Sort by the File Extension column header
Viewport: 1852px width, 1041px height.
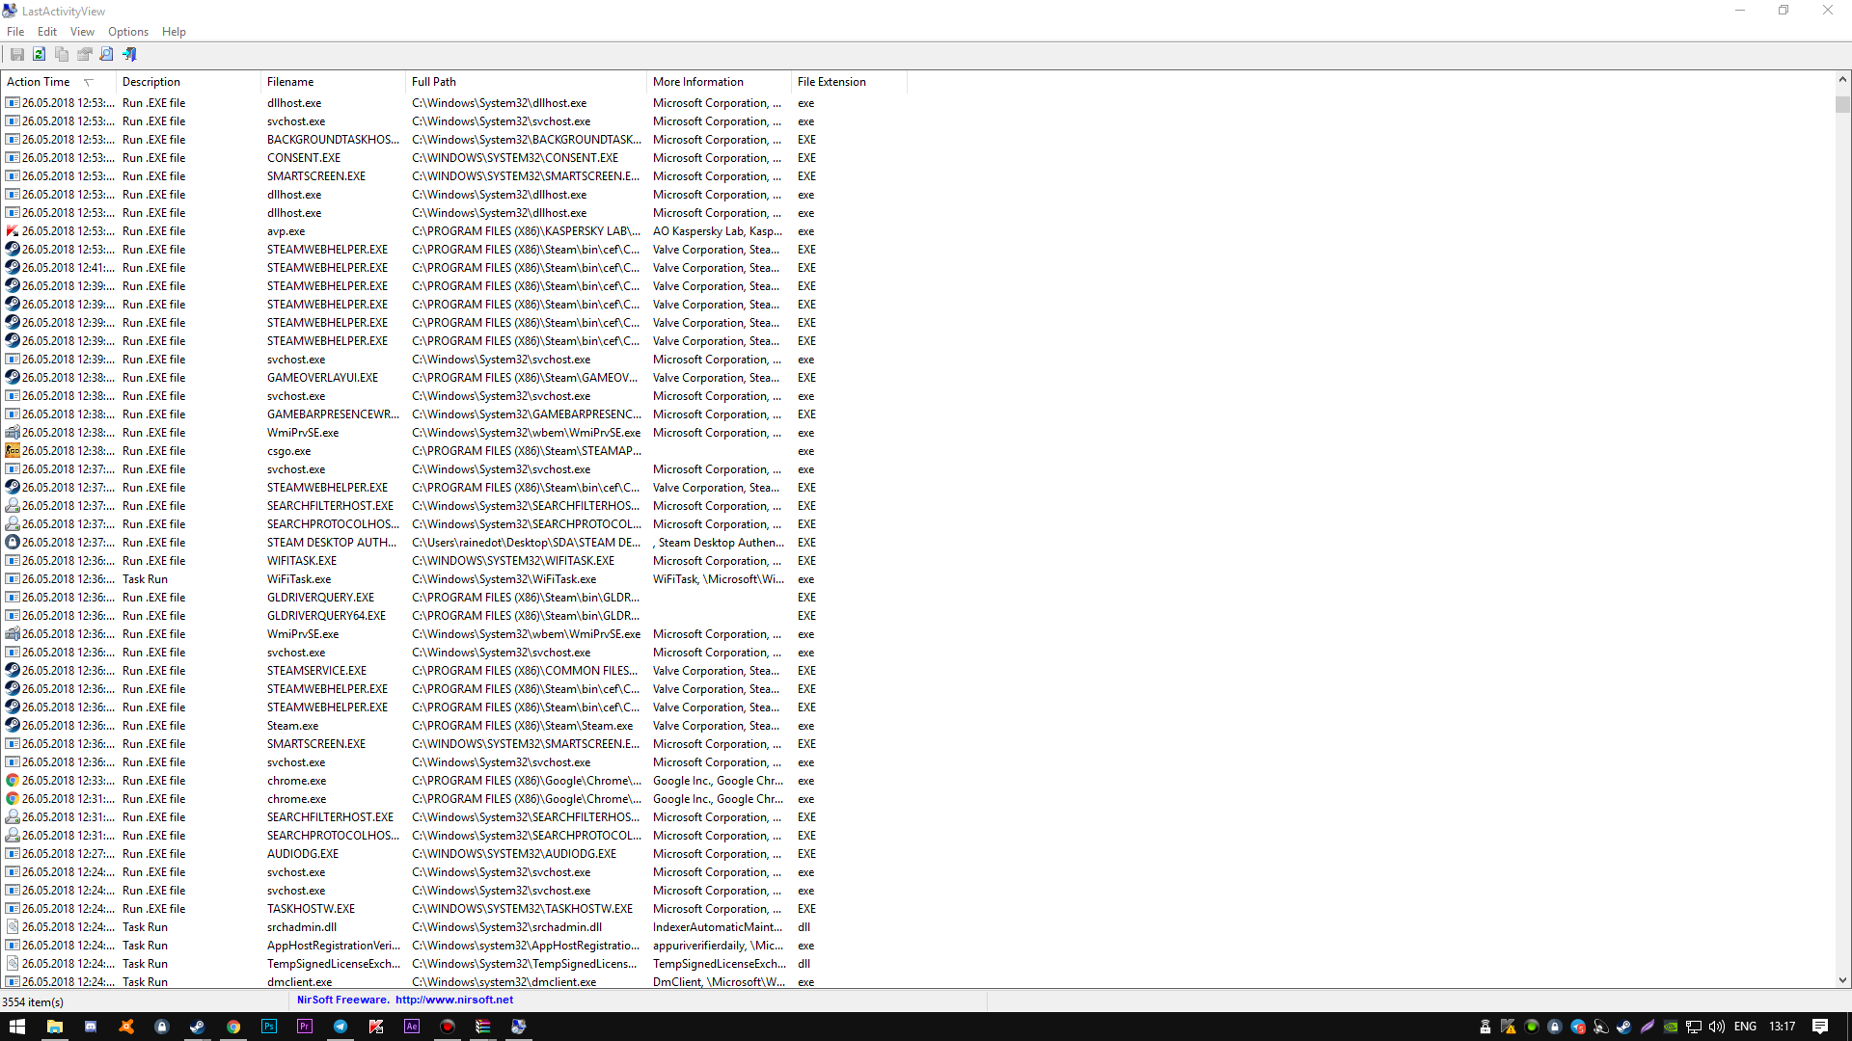pos(831,82)
